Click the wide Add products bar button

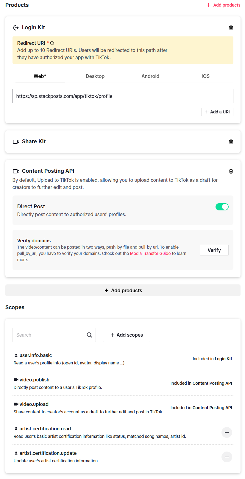coord(123,290)
